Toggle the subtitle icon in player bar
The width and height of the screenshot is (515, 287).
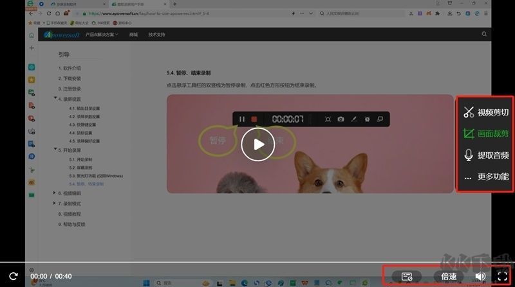tap(407, 277)
